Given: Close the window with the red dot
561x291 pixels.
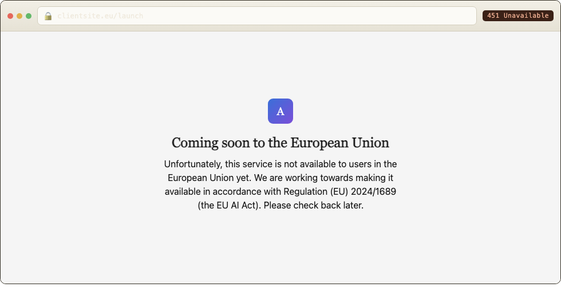Looking at the screenshot, I should [x=10, y=15].
